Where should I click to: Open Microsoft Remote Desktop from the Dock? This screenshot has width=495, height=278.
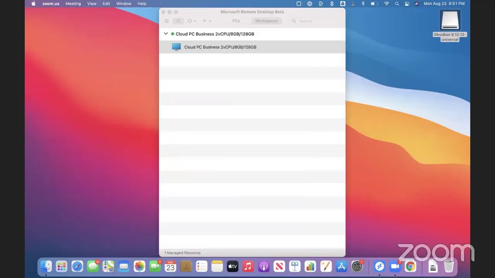tap(379, 266)
